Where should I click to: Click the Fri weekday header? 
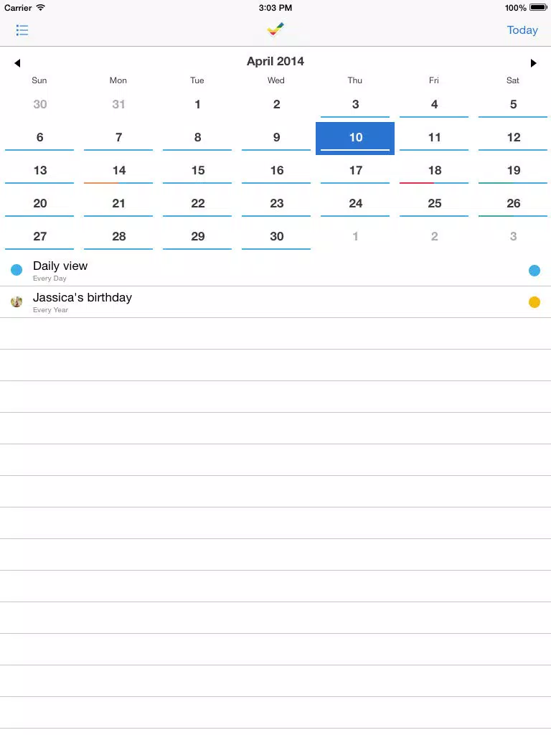tap(434, 80)
